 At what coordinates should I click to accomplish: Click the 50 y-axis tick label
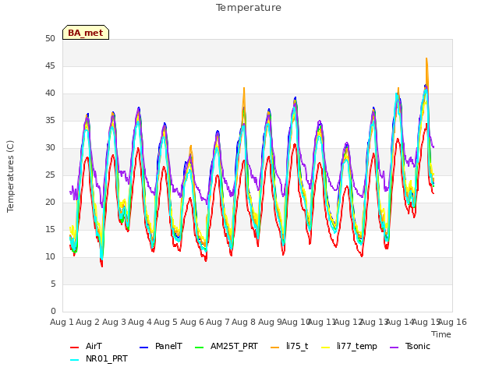[50, 39]
